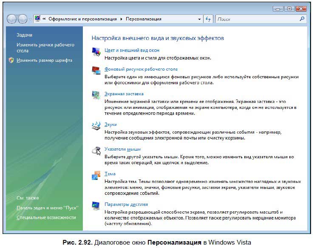Open the Звуки link
The image size is (314, 248).
(x=110, y=125)
